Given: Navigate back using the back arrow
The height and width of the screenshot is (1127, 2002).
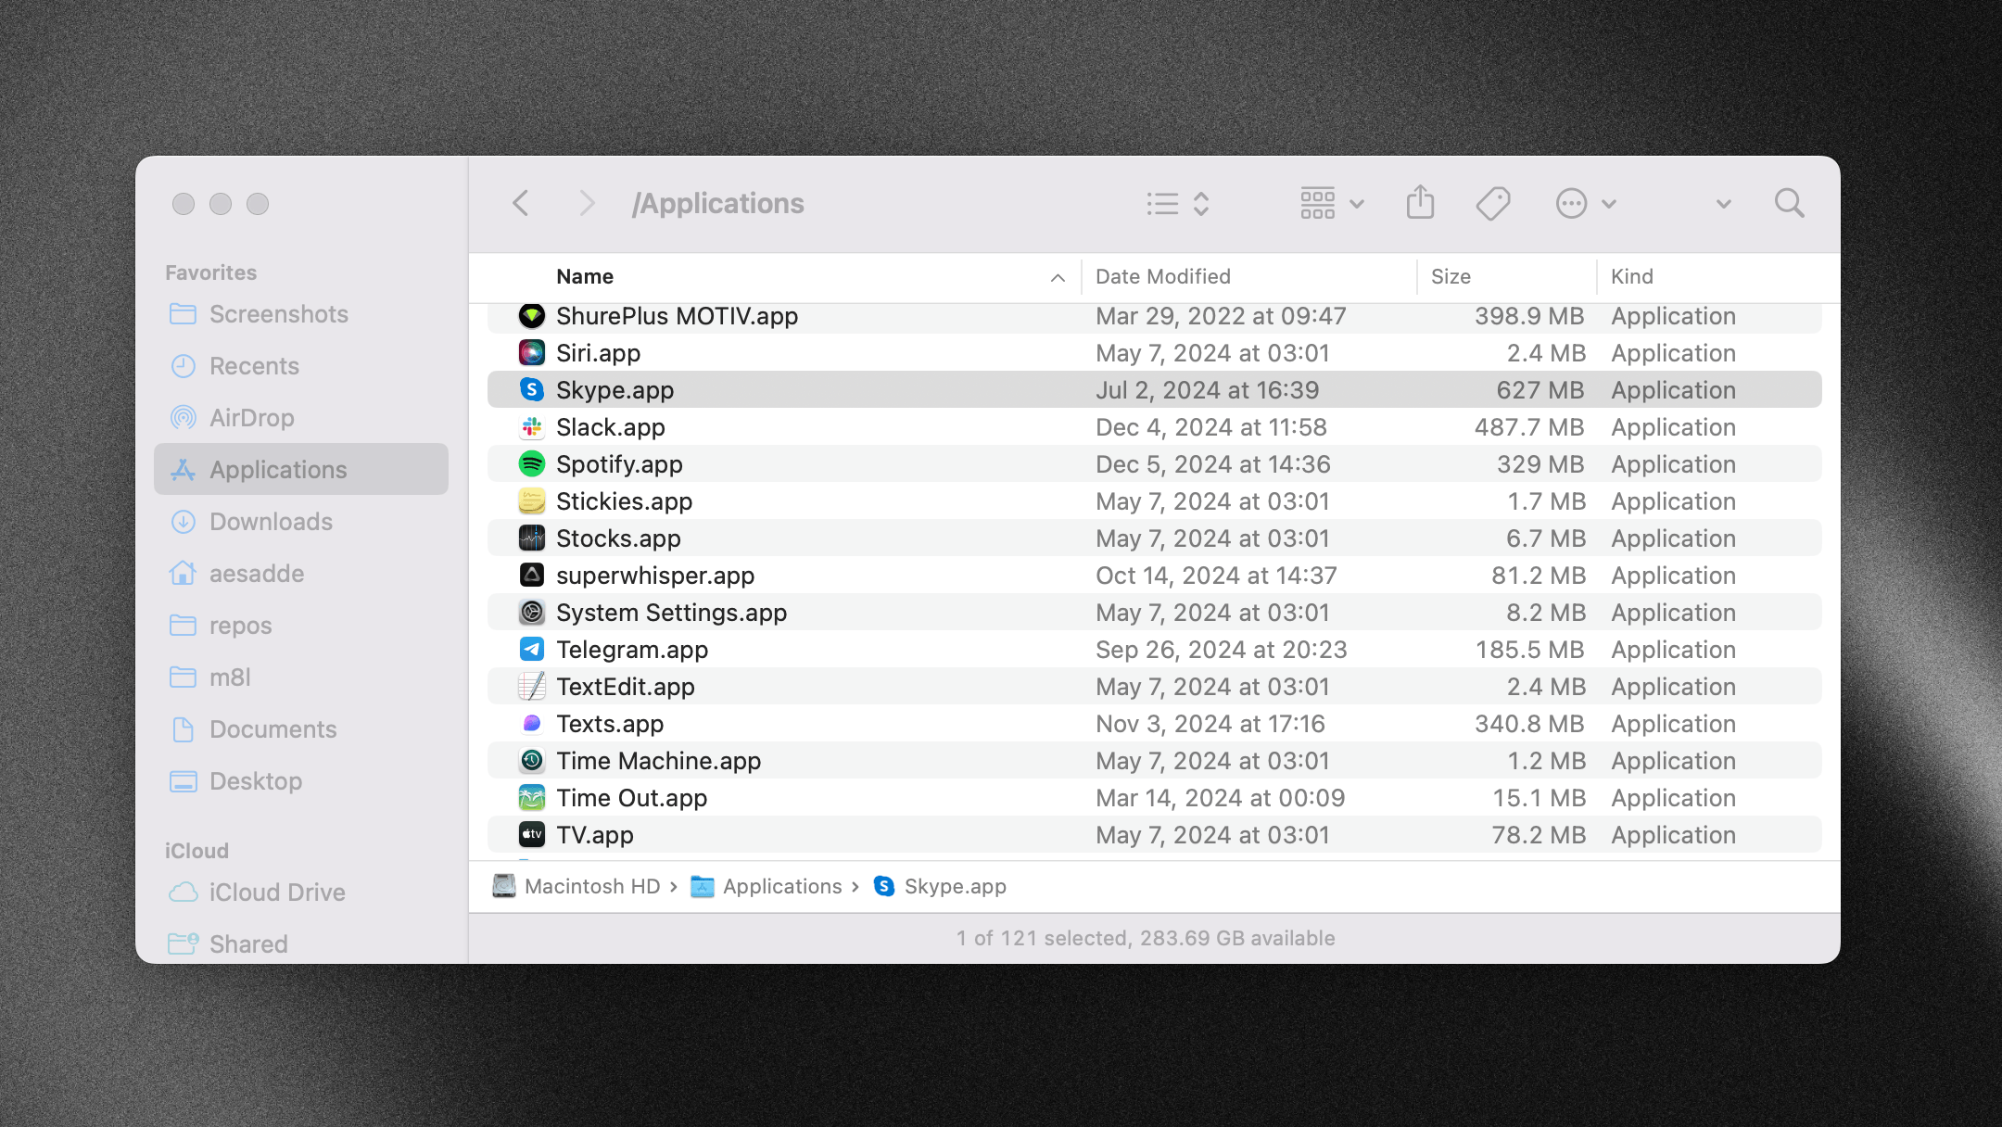Looking at the screenshot, I should (x=521, y=203).
